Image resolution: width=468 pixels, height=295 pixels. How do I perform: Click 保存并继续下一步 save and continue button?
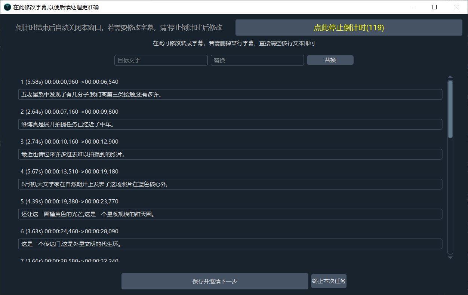click(x=215, y=281)
